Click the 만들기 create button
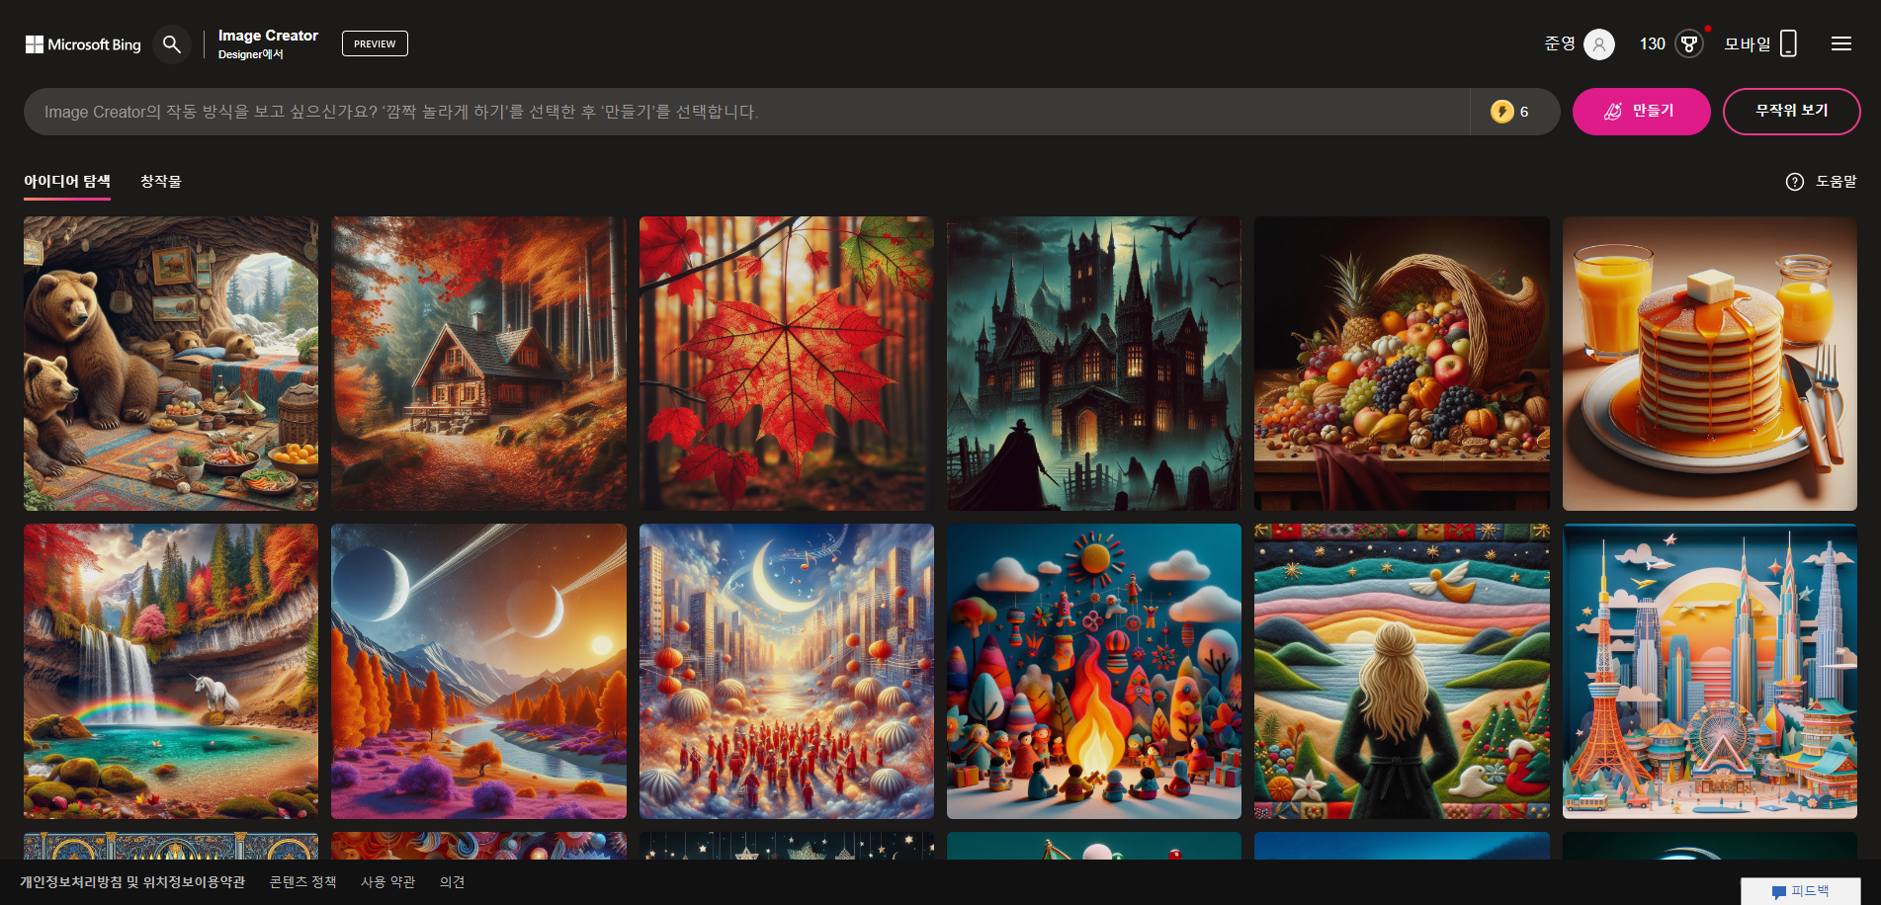Image resolution: width=1881 pixels, height=905 pixels. pos(1641,112)
